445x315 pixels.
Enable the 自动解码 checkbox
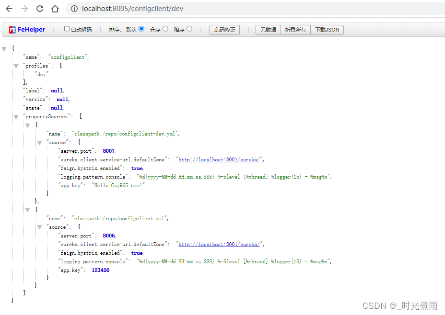tap(67, 29)
